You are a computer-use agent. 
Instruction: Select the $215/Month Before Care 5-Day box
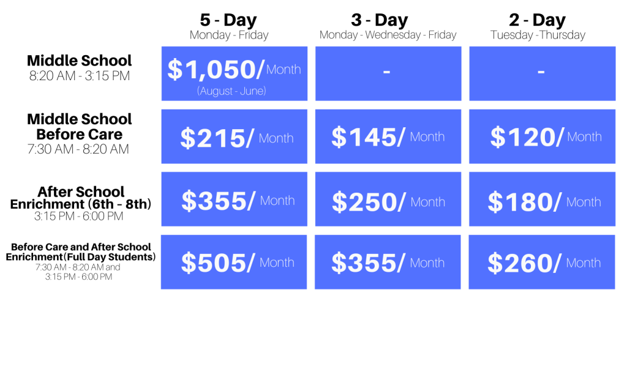coord(235,136)
